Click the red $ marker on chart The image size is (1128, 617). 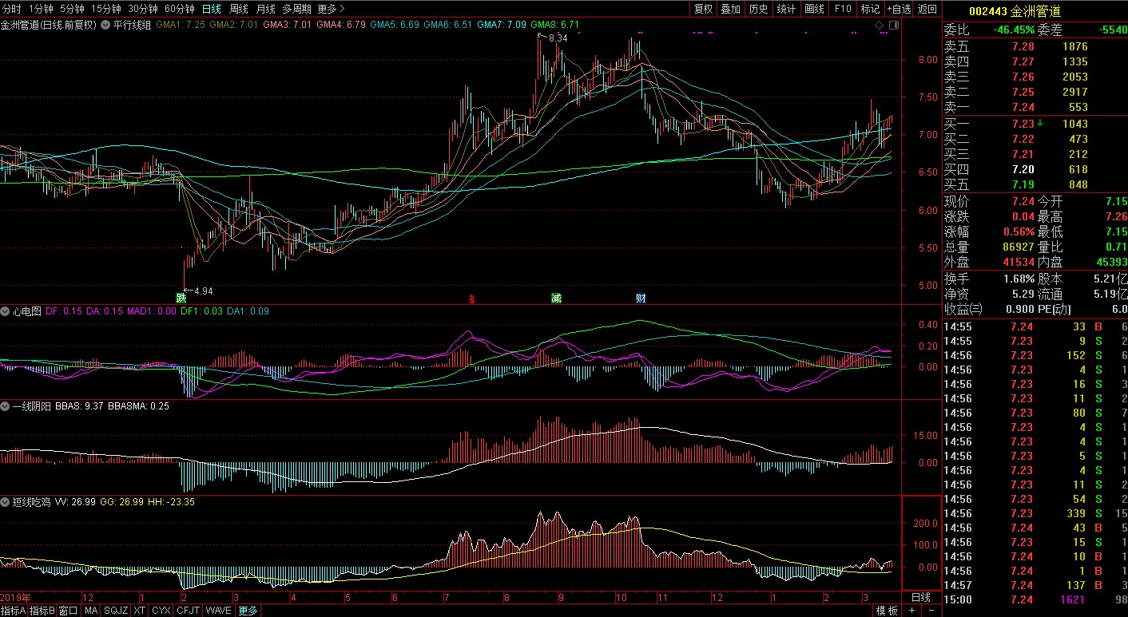click(471, 299)
